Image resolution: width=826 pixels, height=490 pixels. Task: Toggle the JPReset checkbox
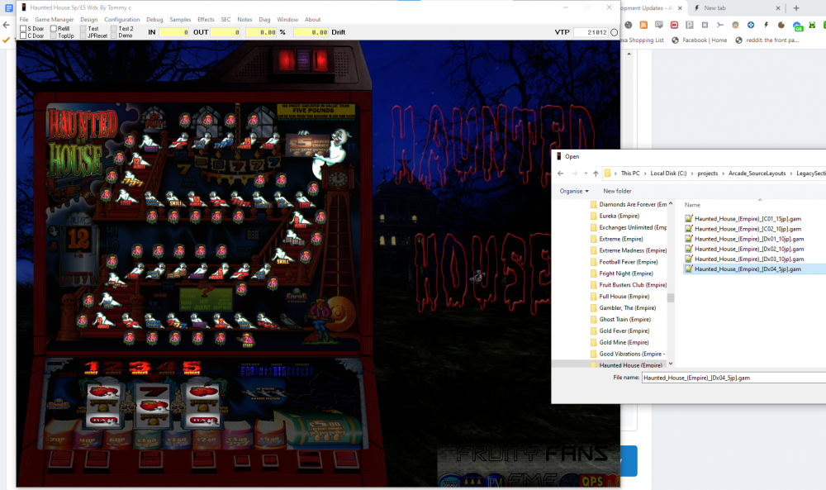(83, 36)
